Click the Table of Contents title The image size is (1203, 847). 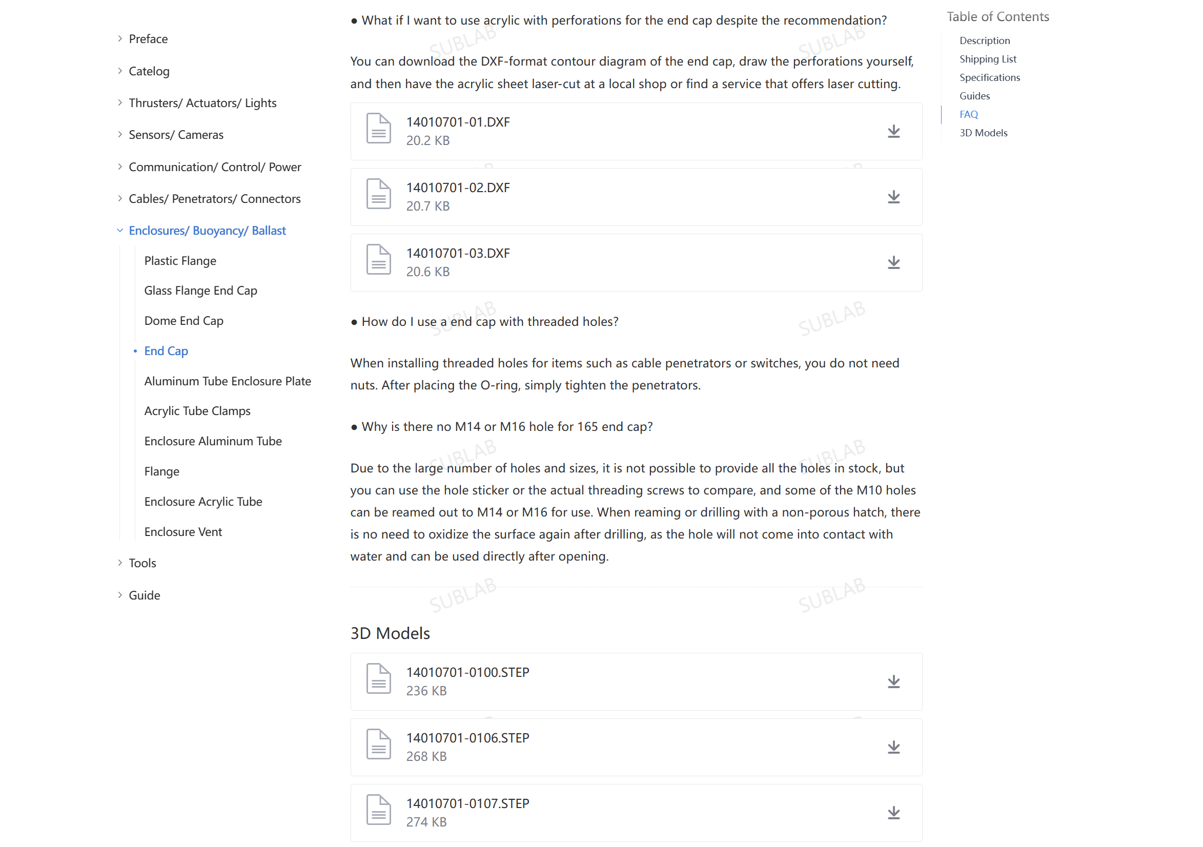(x=997, y=17)
